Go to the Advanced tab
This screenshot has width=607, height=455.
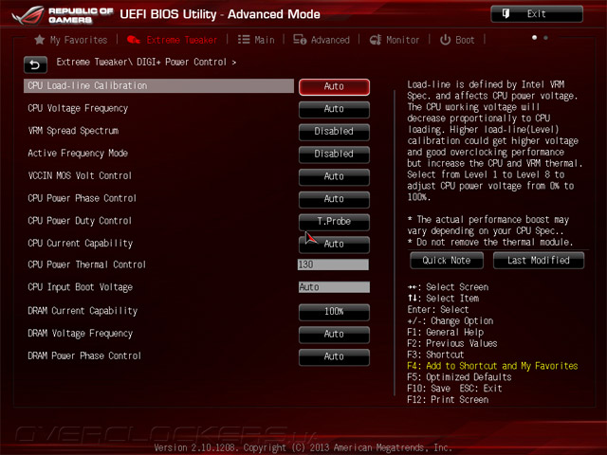[322, 40]
